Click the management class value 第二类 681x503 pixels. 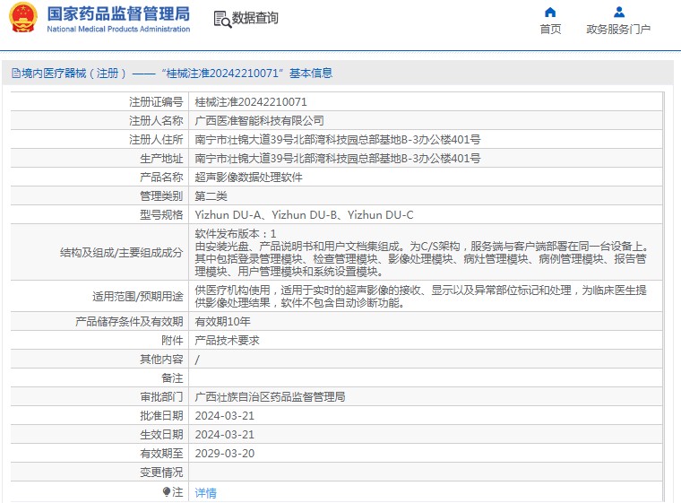[211, 196]
